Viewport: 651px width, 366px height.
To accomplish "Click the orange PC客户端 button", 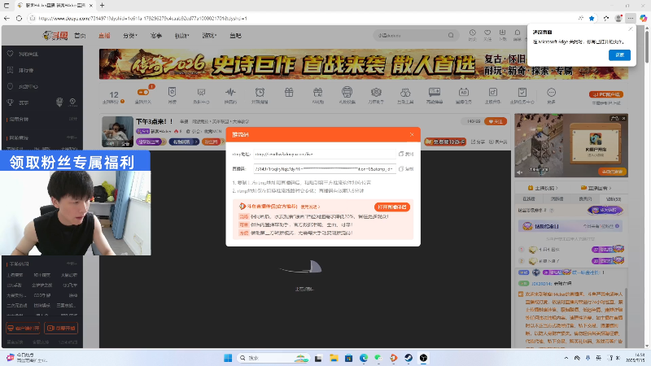I will point(606,94).
